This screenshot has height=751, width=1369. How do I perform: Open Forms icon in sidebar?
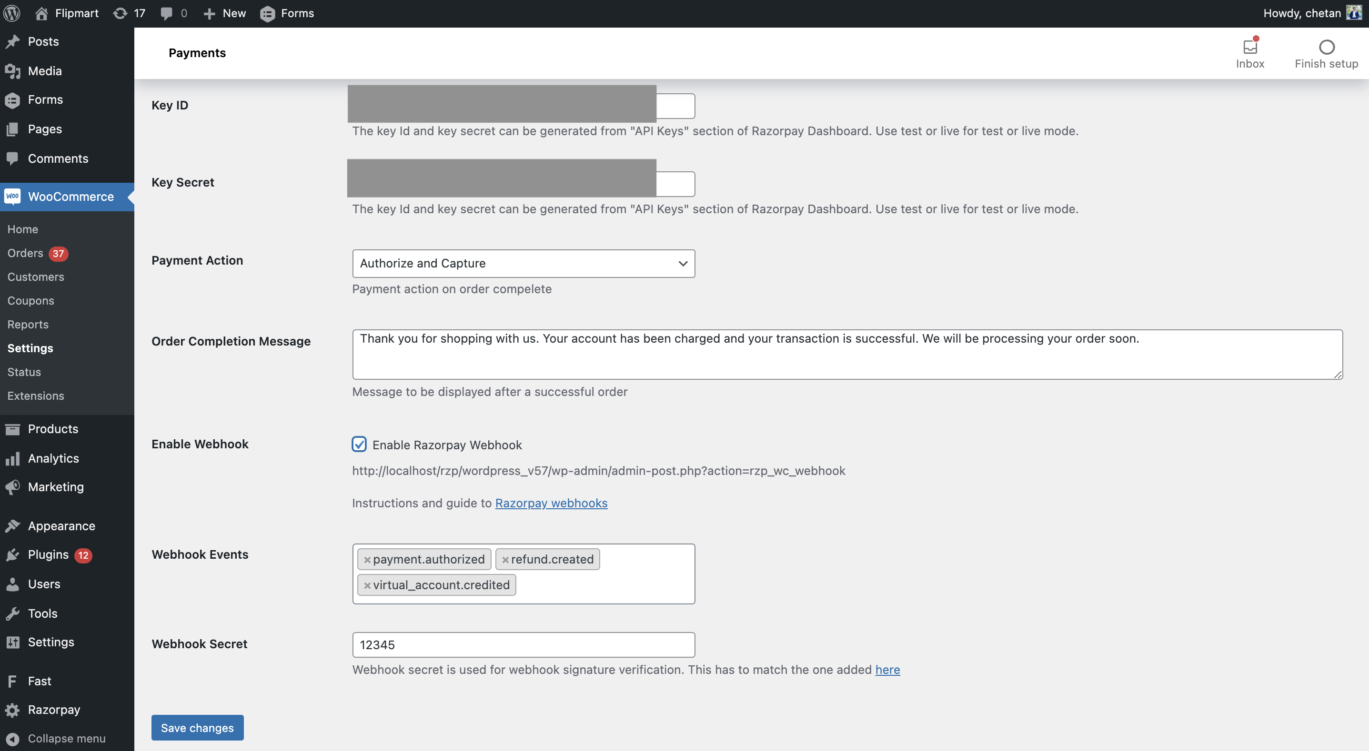click(13, 100)
